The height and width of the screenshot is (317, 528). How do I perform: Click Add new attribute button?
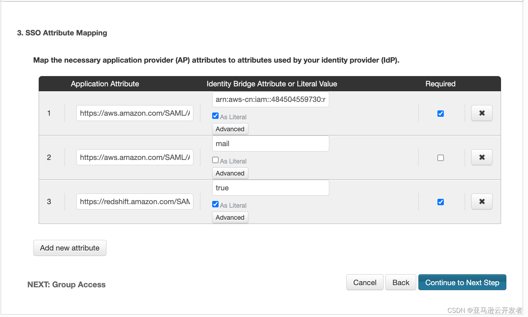click(70, 248)
